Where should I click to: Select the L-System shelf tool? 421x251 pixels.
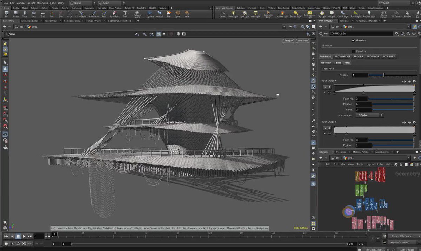(149, 14)
